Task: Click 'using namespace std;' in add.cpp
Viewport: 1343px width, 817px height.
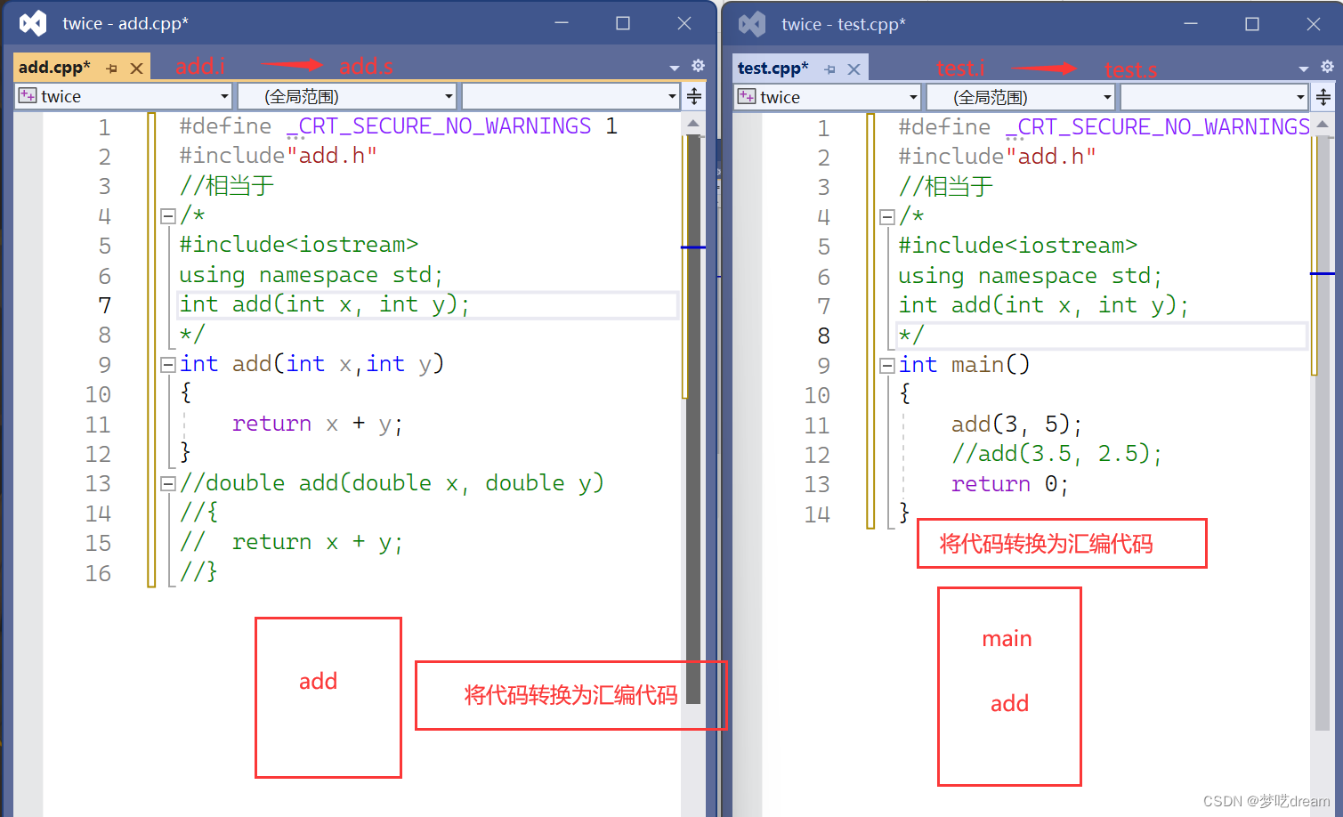Action: (x=311, y=275)
